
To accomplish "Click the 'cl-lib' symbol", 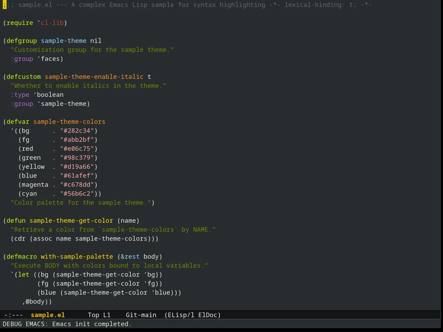I will (x=52, y=23).
